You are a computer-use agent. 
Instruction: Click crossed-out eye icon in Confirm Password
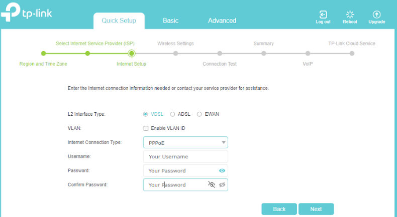(212, 184)
